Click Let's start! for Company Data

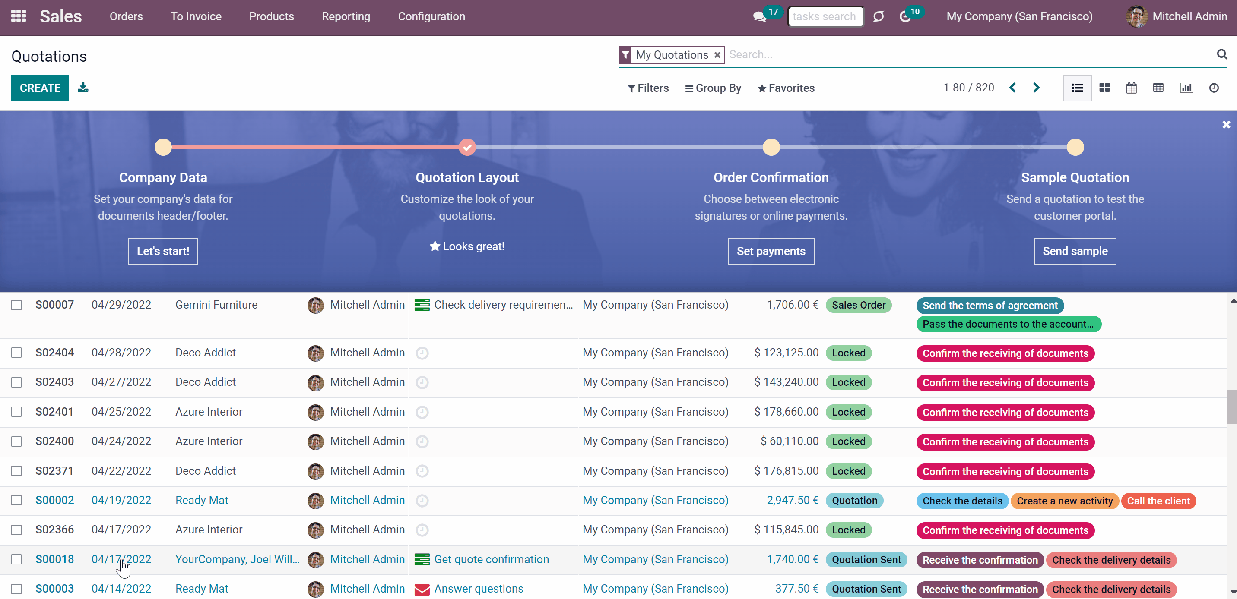(163, 251)
